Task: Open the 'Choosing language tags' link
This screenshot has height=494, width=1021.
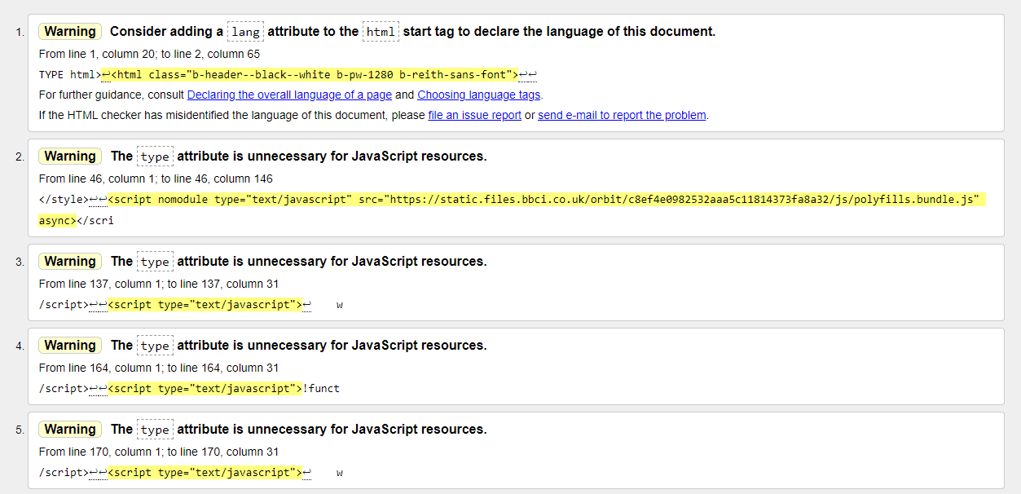Action: tap(478, 95)
